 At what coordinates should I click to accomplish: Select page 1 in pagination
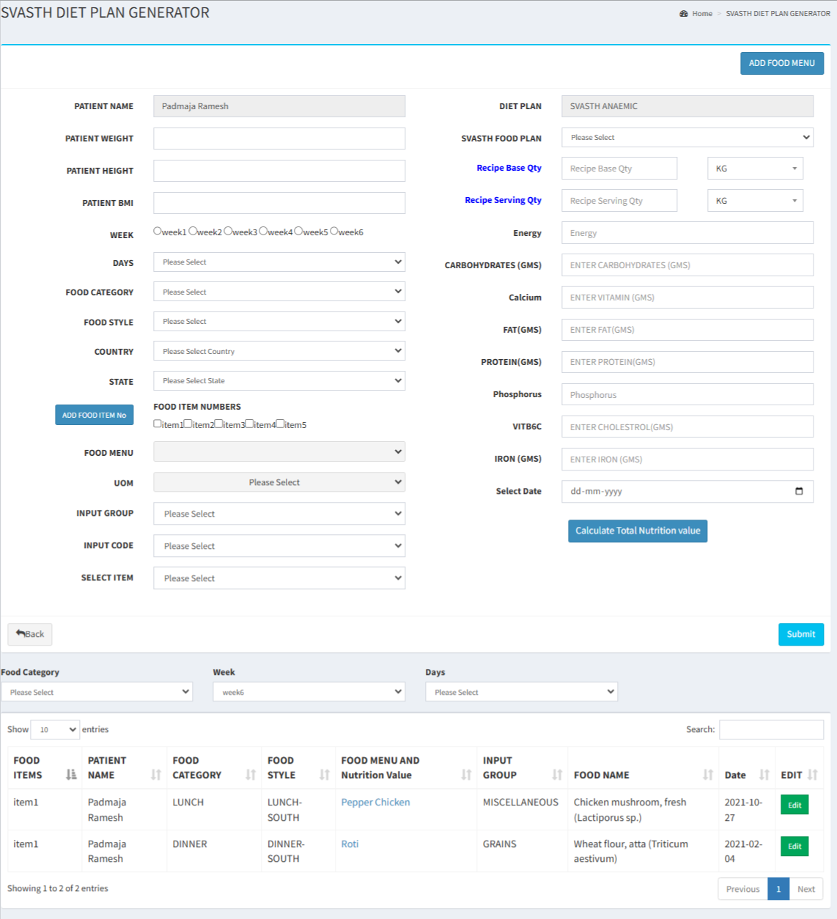[778, 889]
